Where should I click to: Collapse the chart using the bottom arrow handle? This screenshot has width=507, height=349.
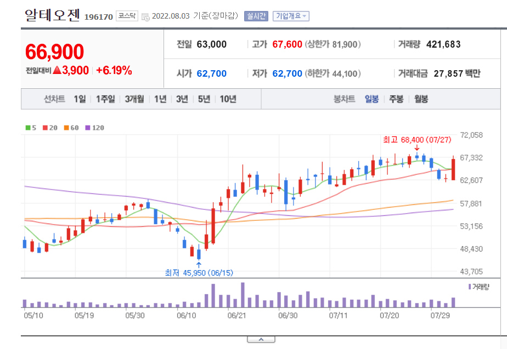pos(261,339)
